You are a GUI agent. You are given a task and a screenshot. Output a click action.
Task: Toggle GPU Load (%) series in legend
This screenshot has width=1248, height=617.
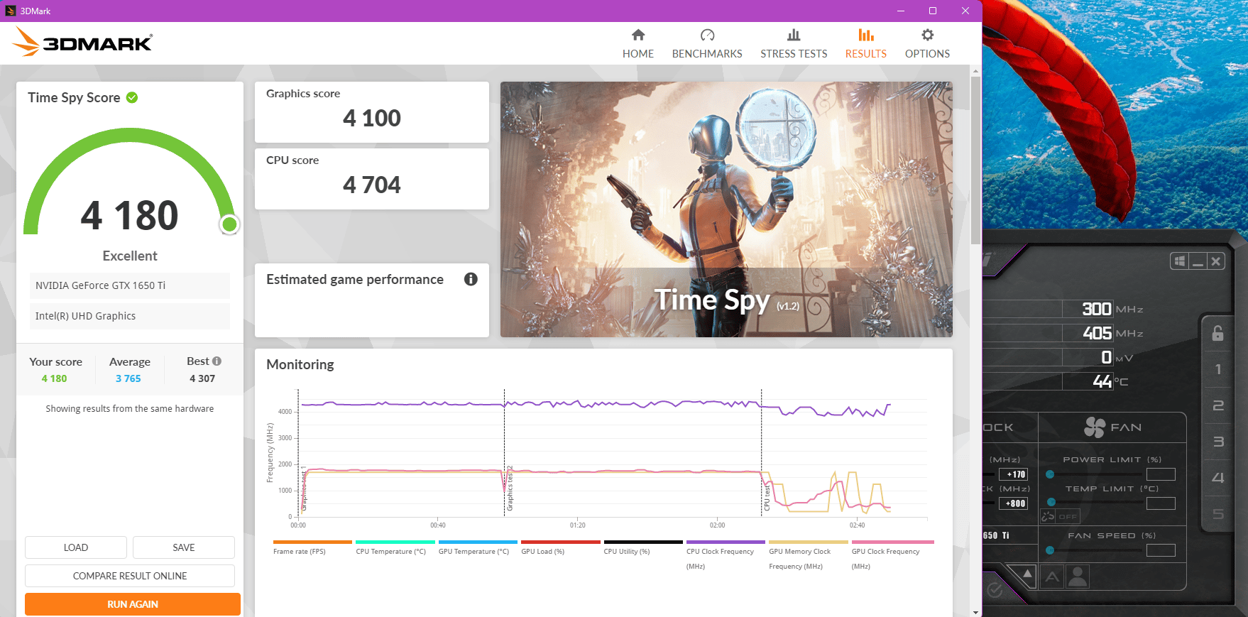click(x=560, y=548)
